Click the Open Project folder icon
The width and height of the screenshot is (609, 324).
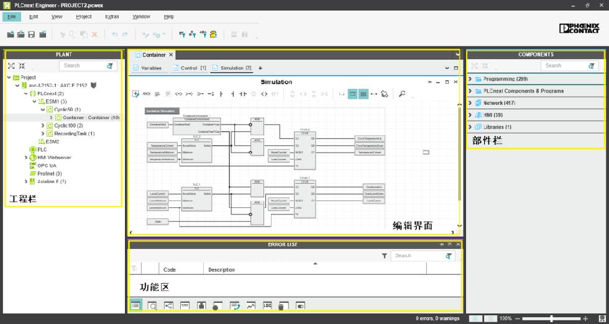(21, 35)
